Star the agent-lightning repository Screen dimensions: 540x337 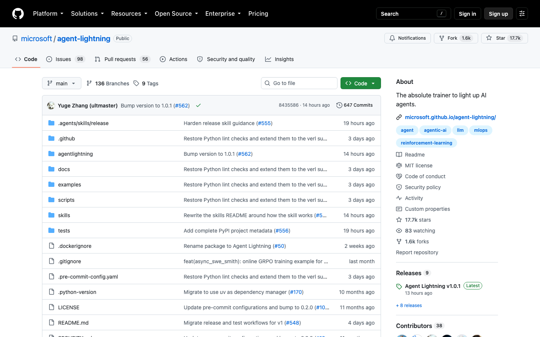pyautogui.click(x=504, y=38)
